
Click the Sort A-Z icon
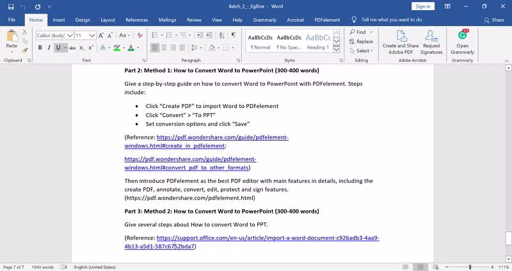coord(221,35)
